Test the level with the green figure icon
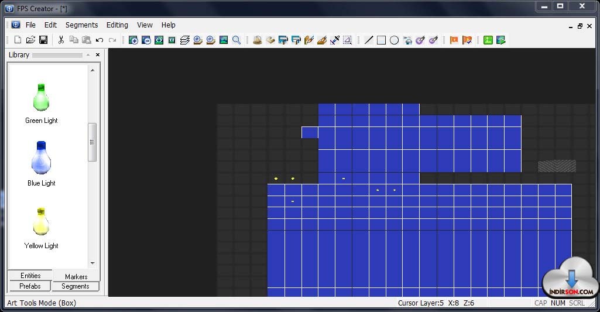 pyautogui.click(x=488, y=40)
